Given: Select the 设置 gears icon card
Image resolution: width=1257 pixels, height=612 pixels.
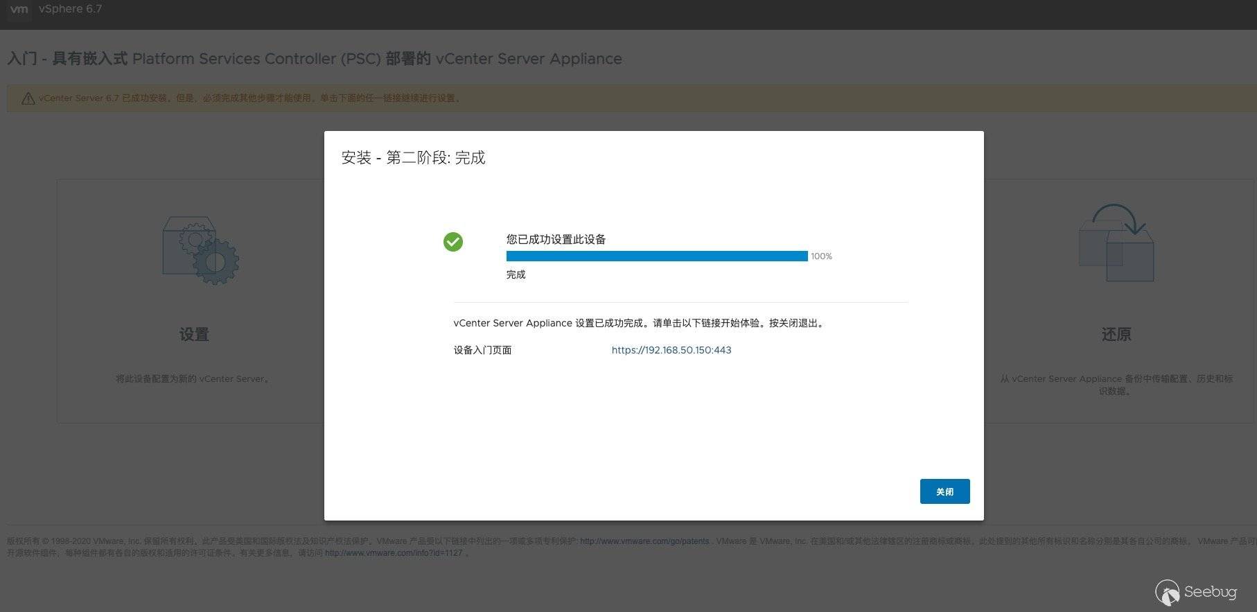Looking at the screenshot, I should pyautogui.click(x=201, y=250).
